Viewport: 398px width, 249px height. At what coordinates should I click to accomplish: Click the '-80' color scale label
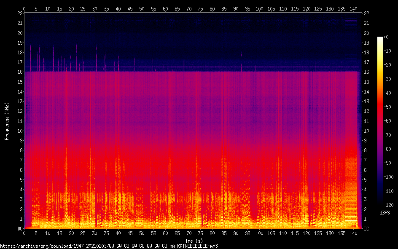click(387, 149)
